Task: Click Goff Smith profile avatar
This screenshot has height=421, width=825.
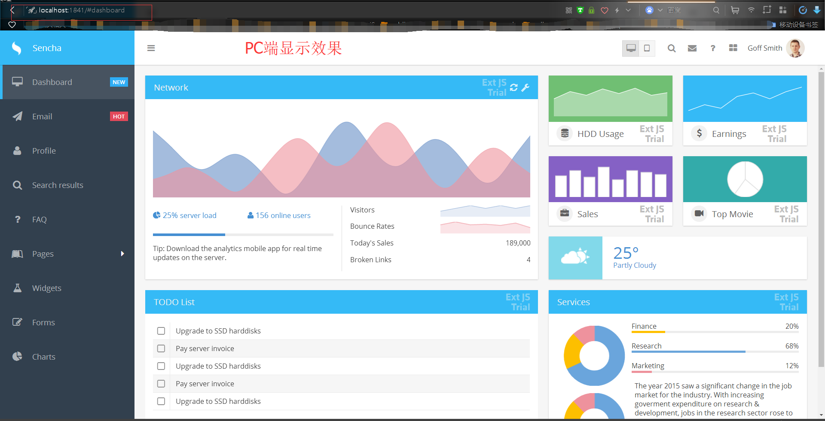Action: (x=795, y=48)
